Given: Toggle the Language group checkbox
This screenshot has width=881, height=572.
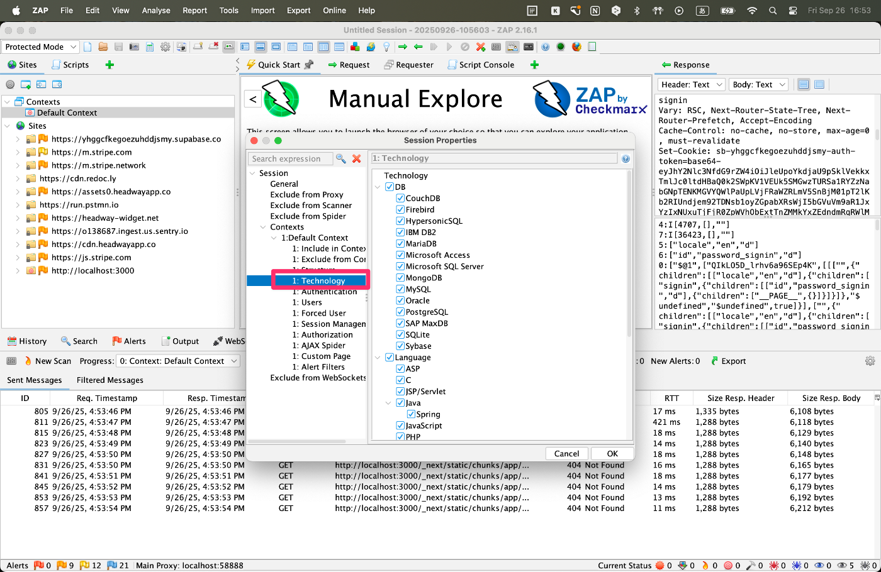Looking at the screenshot, I should [390, 357].
